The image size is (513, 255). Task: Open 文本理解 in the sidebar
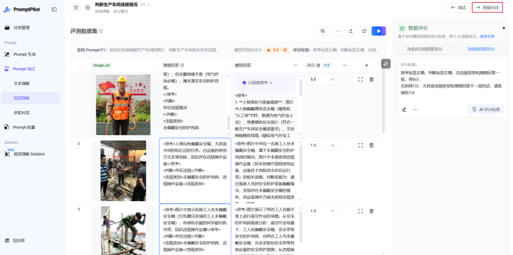(21, 83)
